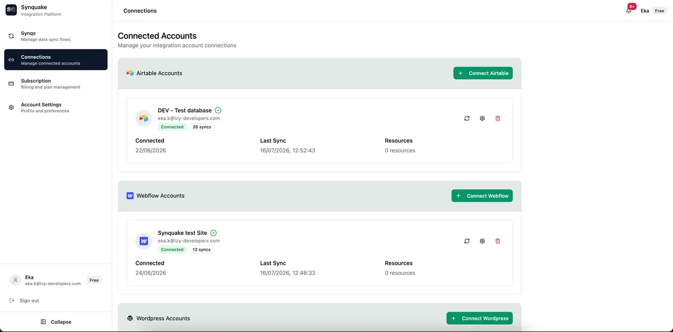Click Connected status badge on DEV - Test database
673x332 pixels.
(172, 127)
